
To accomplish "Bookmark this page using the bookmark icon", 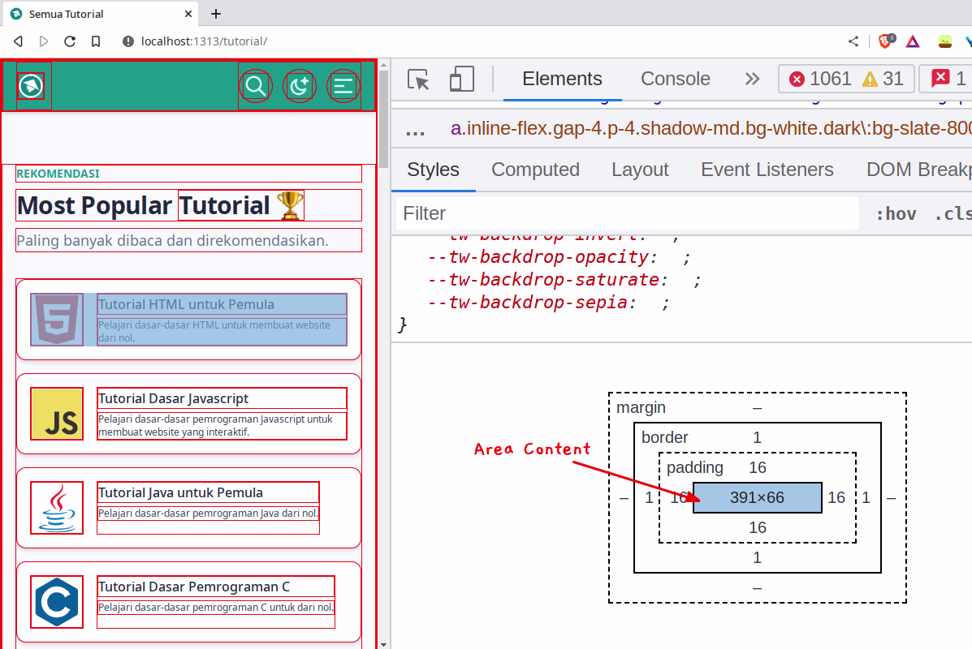I will click(x=96, y=41).
